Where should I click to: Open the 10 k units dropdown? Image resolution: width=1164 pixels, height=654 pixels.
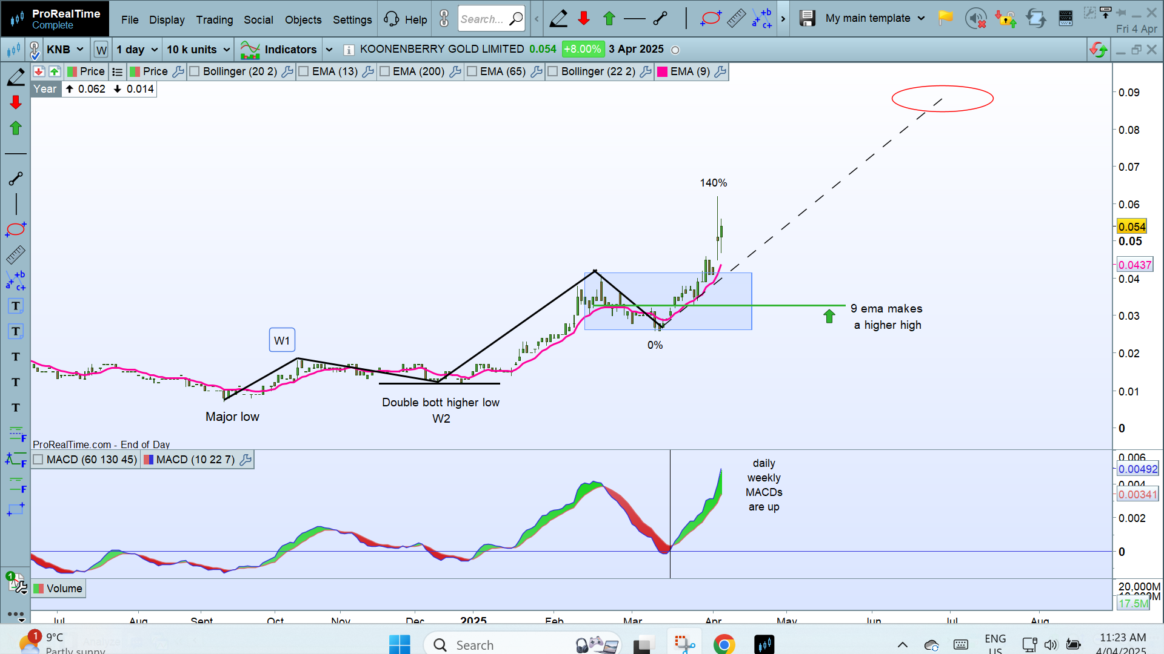198,50
